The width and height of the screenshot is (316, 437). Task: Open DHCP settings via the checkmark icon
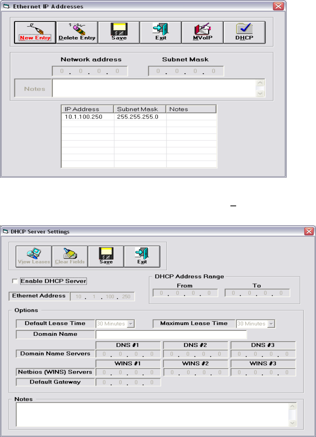tap(245, 32)
